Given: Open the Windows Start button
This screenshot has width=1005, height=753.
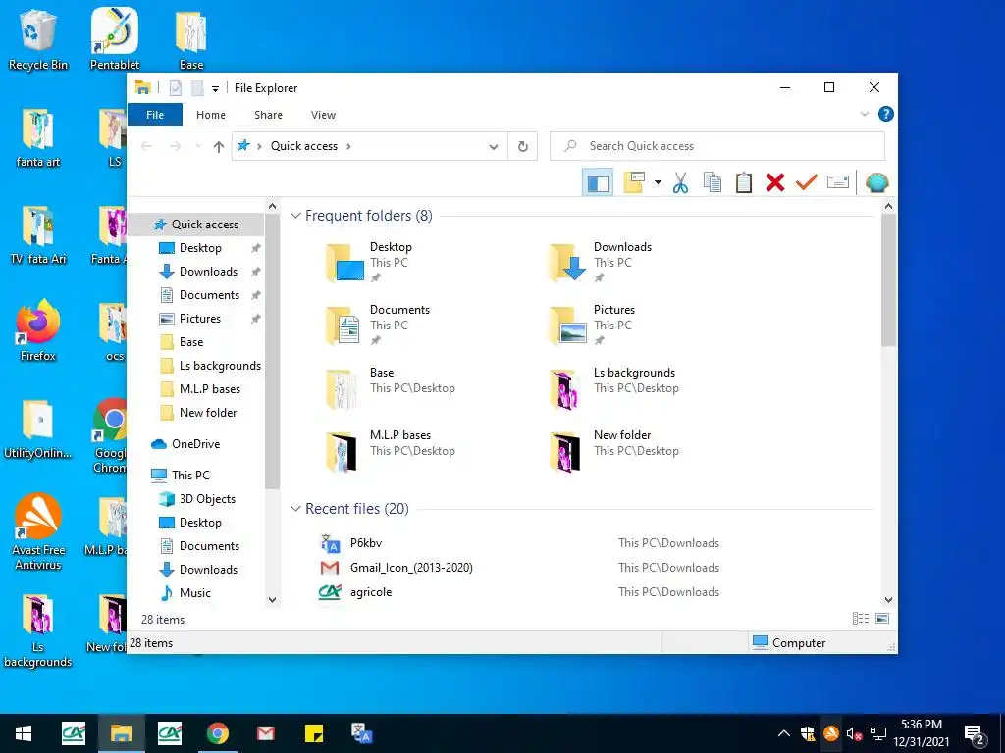Looking at the screenshot, I should coord(24,733).
